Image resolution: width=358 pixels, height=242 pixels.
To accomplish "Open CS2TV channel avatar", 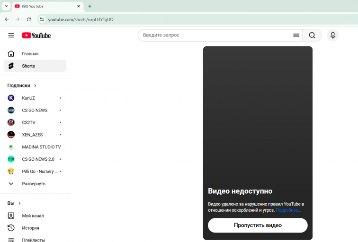I will (11, 122).
